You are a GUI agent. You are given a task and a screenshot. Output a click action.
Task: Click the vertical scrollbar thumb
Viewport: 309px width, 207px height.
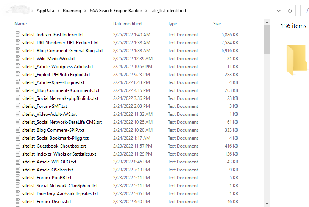267,40
